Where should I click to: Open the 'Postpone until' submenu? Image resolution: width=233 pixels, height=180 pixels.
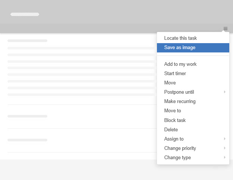click(179, 92)
